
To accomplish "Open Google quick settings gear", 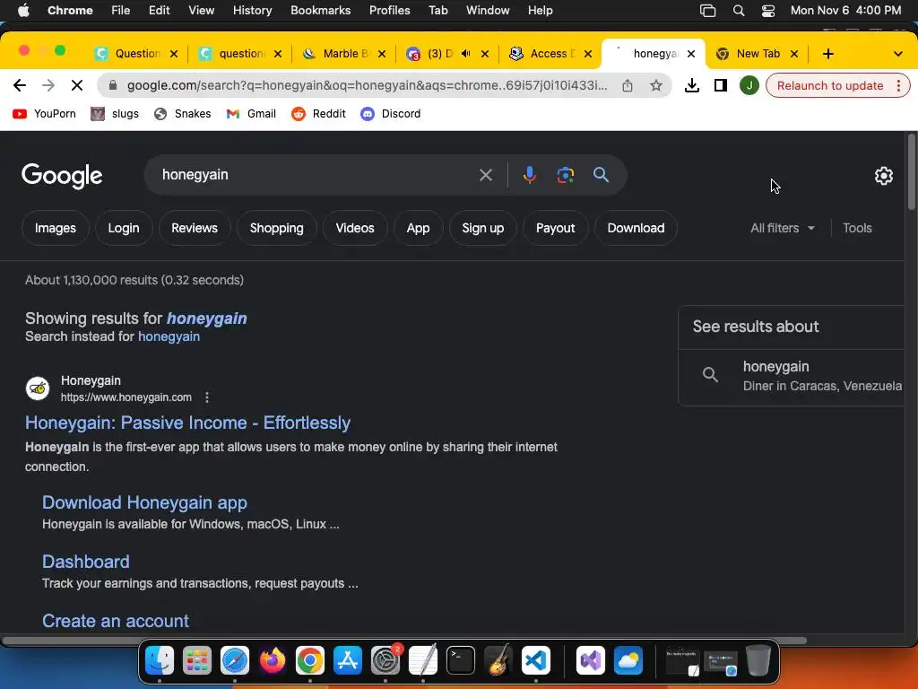I will click(x=883, y=176).
